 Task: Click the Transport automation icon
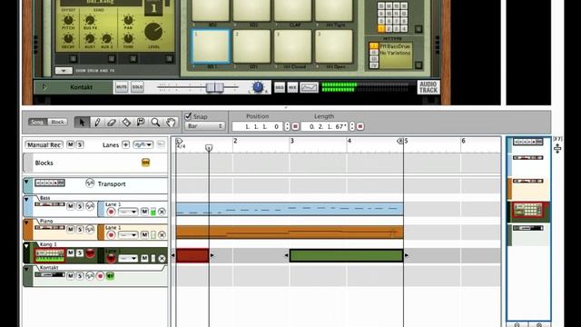pos(90,183)
